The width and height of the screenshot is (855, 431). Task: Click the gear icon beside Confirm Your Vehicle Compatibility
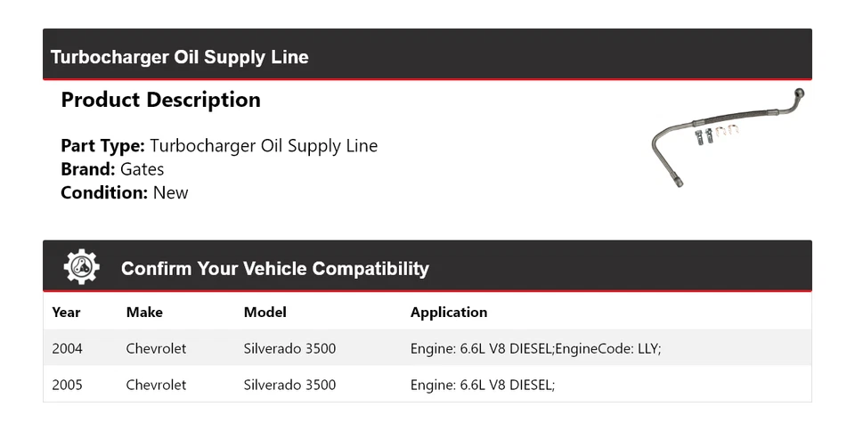pos(81,267)
